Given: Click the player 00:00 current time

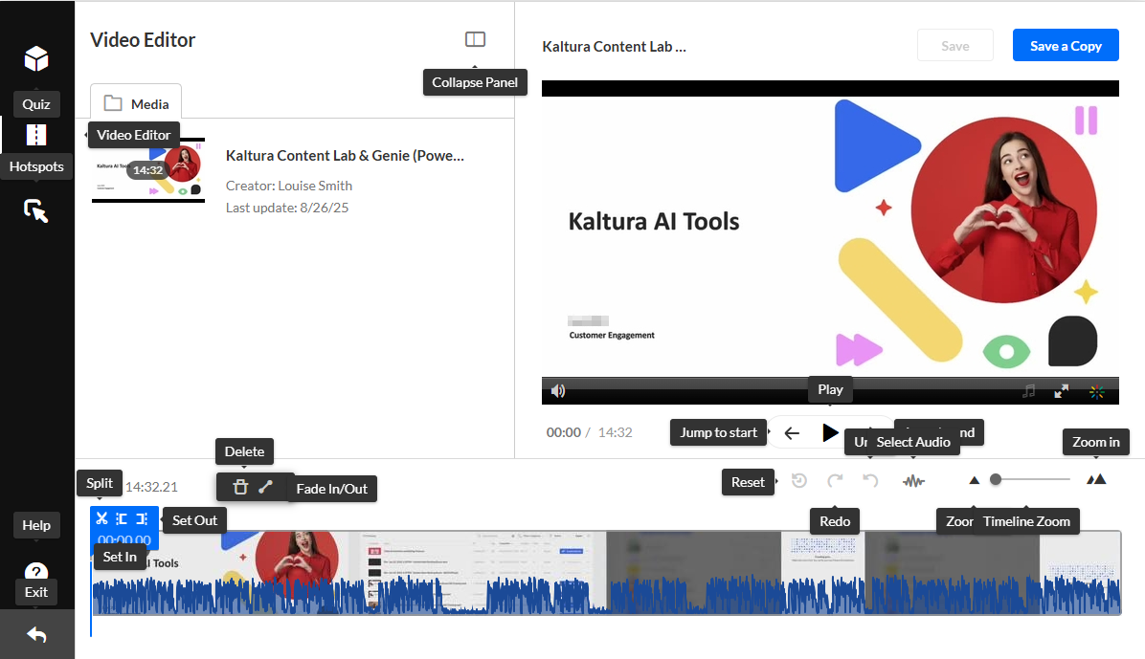Looking at the screenshot, I should tap(564, 432).
